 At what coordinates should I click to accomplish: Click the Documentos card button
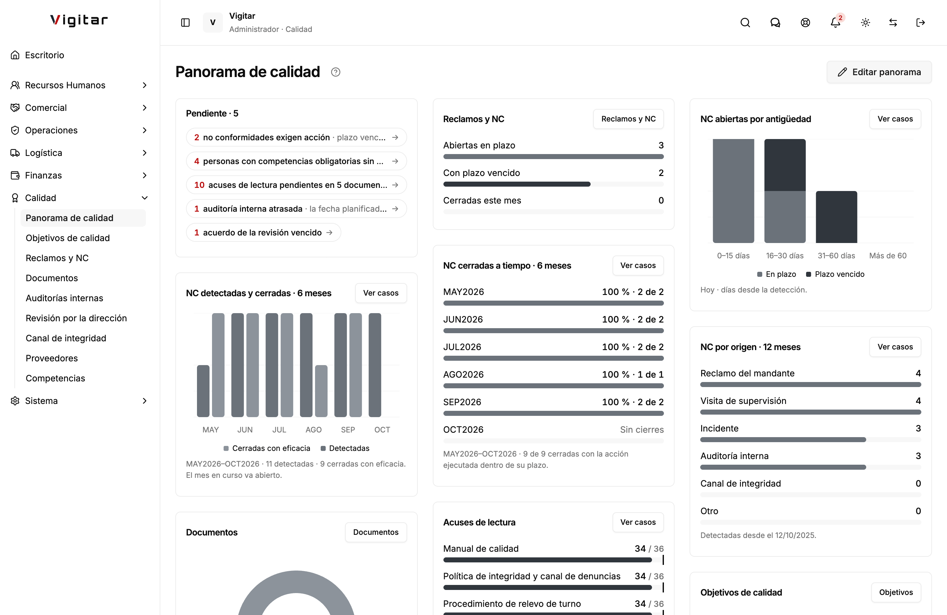point(375,532)
